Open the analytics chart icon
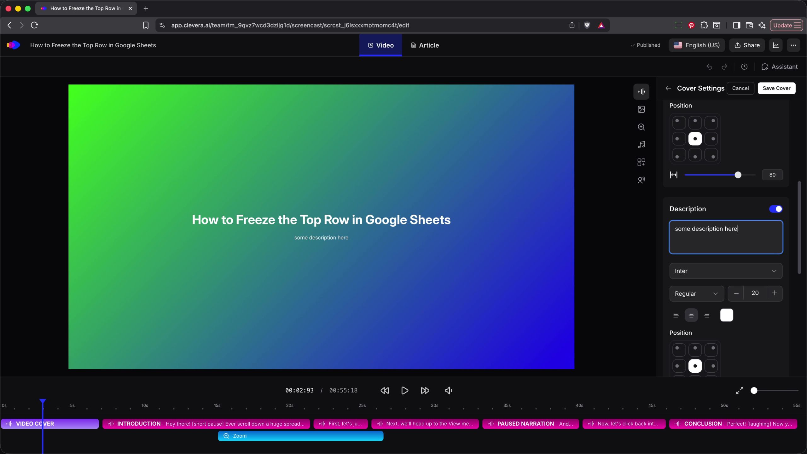This screenshot has height=454, width=807. [x=776, y=45]
